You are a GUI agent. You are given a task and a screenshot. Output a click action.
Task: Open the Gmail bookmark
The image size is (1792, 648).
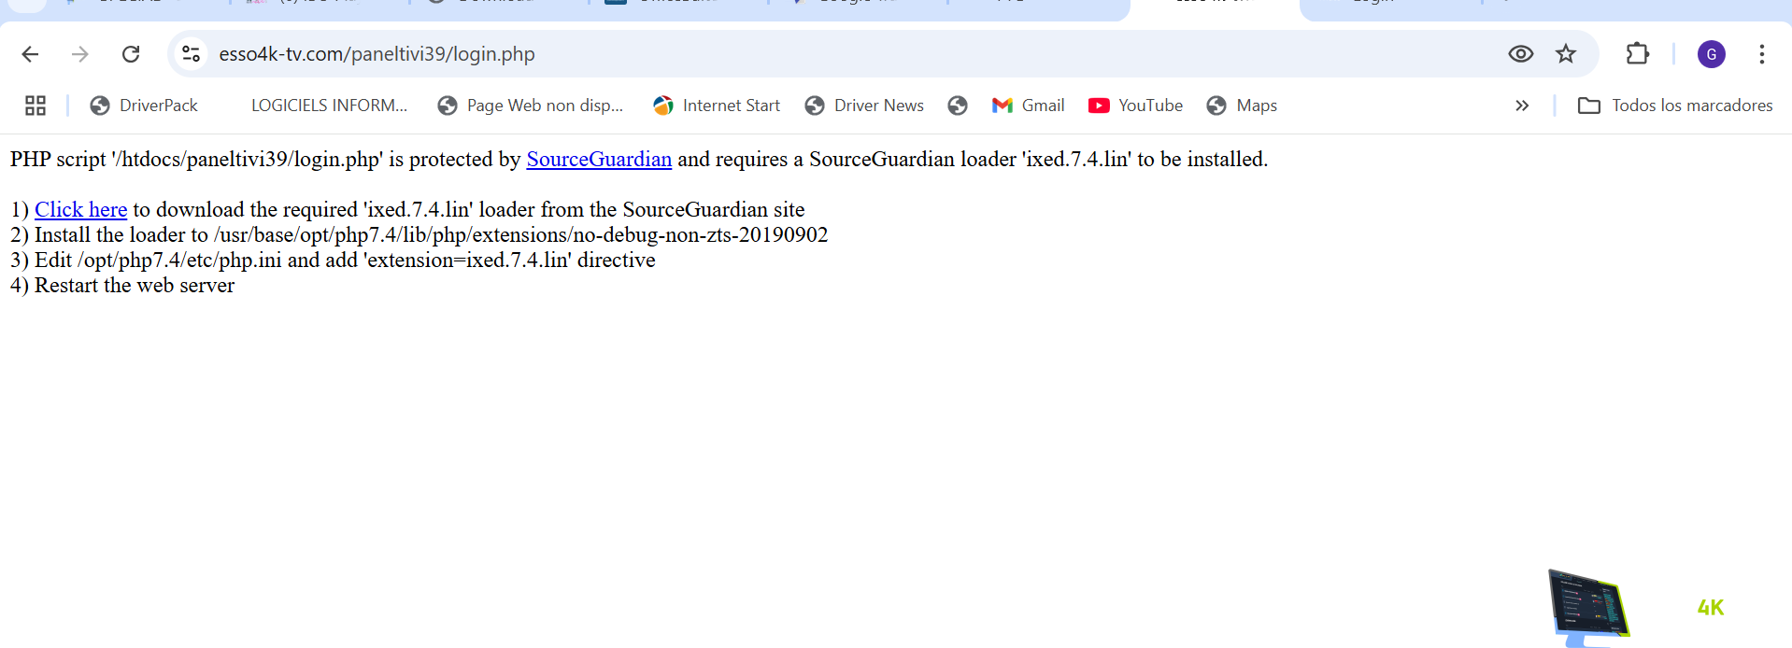[1029, 106]
